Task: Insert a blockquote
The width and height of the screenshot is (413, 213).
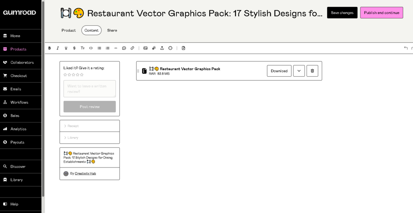Action: [x=124, y=48]
